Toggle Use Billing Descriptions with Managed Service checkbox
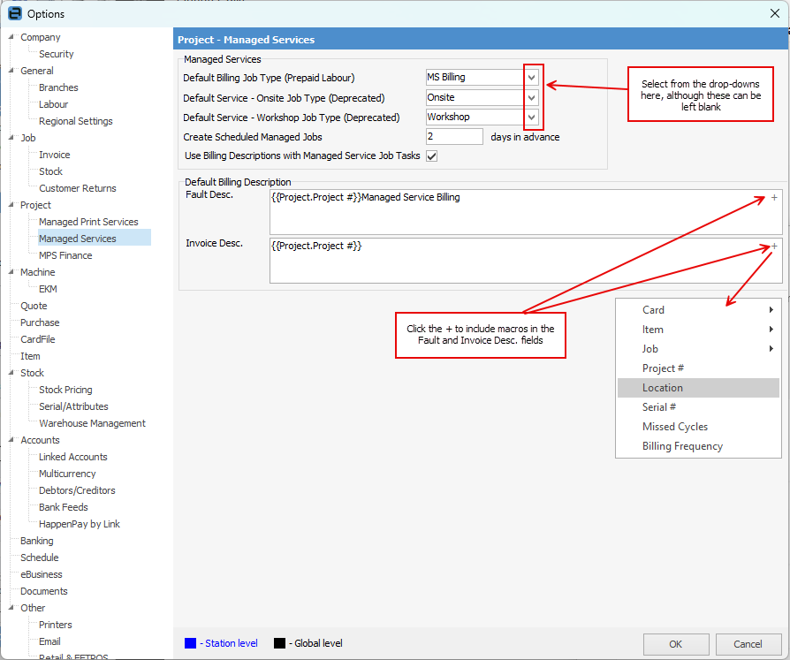The height and width of the screenshot is (660, 790). coord(432,156)
